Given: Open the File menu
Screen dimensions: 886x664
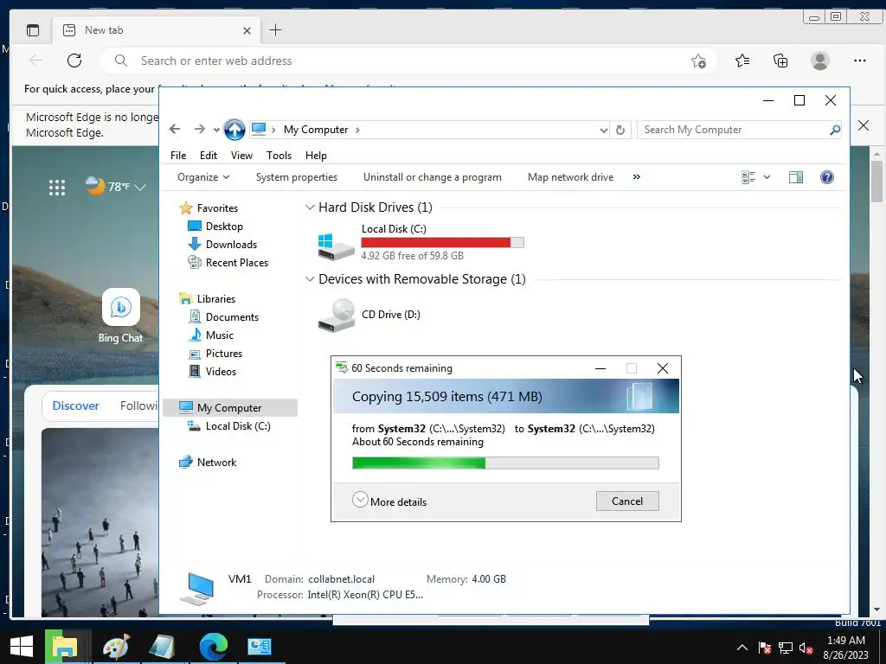Looking at the screenshot, I should pos(178,156).
